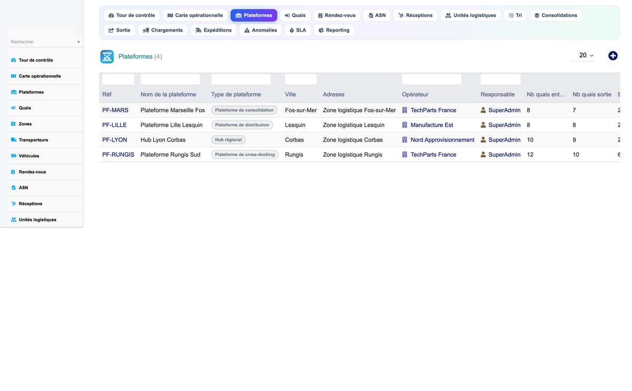This screenshot has width=632, height=391.
Task: Click the Carte opérationnelle sidebar map icon
Action: pos(14,76)
